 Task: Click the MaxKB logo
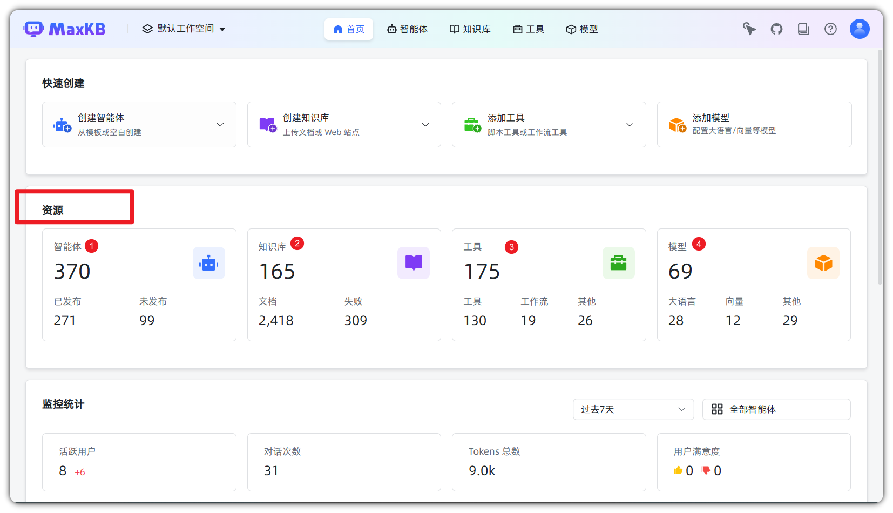tap(64, 29)
